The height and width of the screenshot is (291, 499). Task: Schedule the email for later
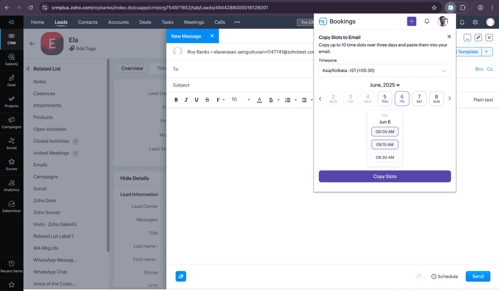coord(444,276)
